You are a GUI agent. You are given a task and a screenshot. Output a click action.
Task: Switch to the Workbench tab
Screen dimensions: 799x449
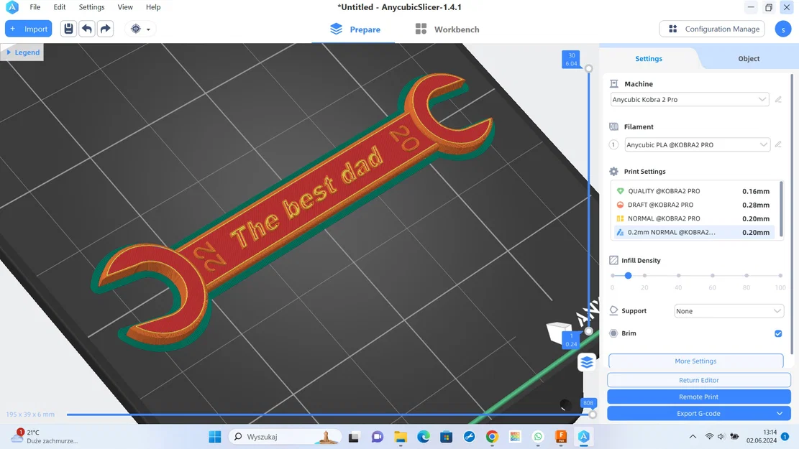(447, 29)
